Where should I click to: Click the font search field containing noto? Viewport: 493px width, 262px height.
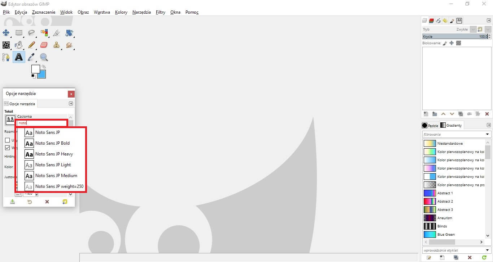(42, 123)
